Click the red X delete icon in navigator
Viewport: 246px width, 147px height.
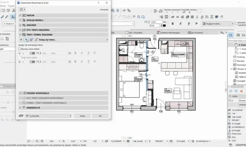point(241,91)
